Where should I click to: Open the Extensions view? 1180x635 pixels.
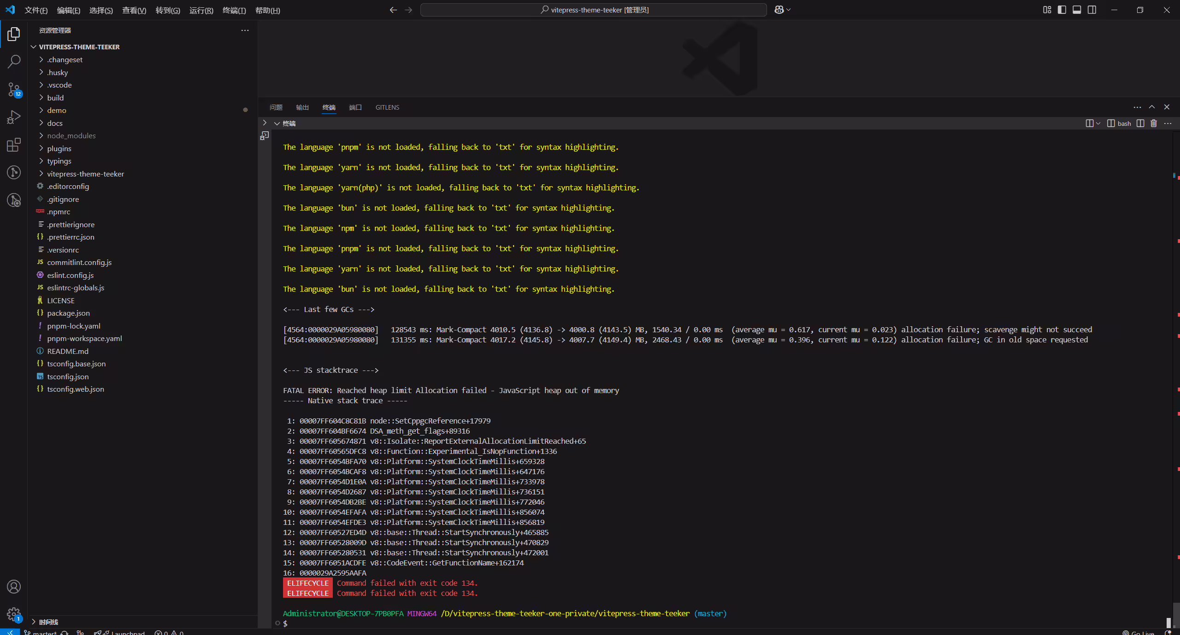click(x=14, y=145)
